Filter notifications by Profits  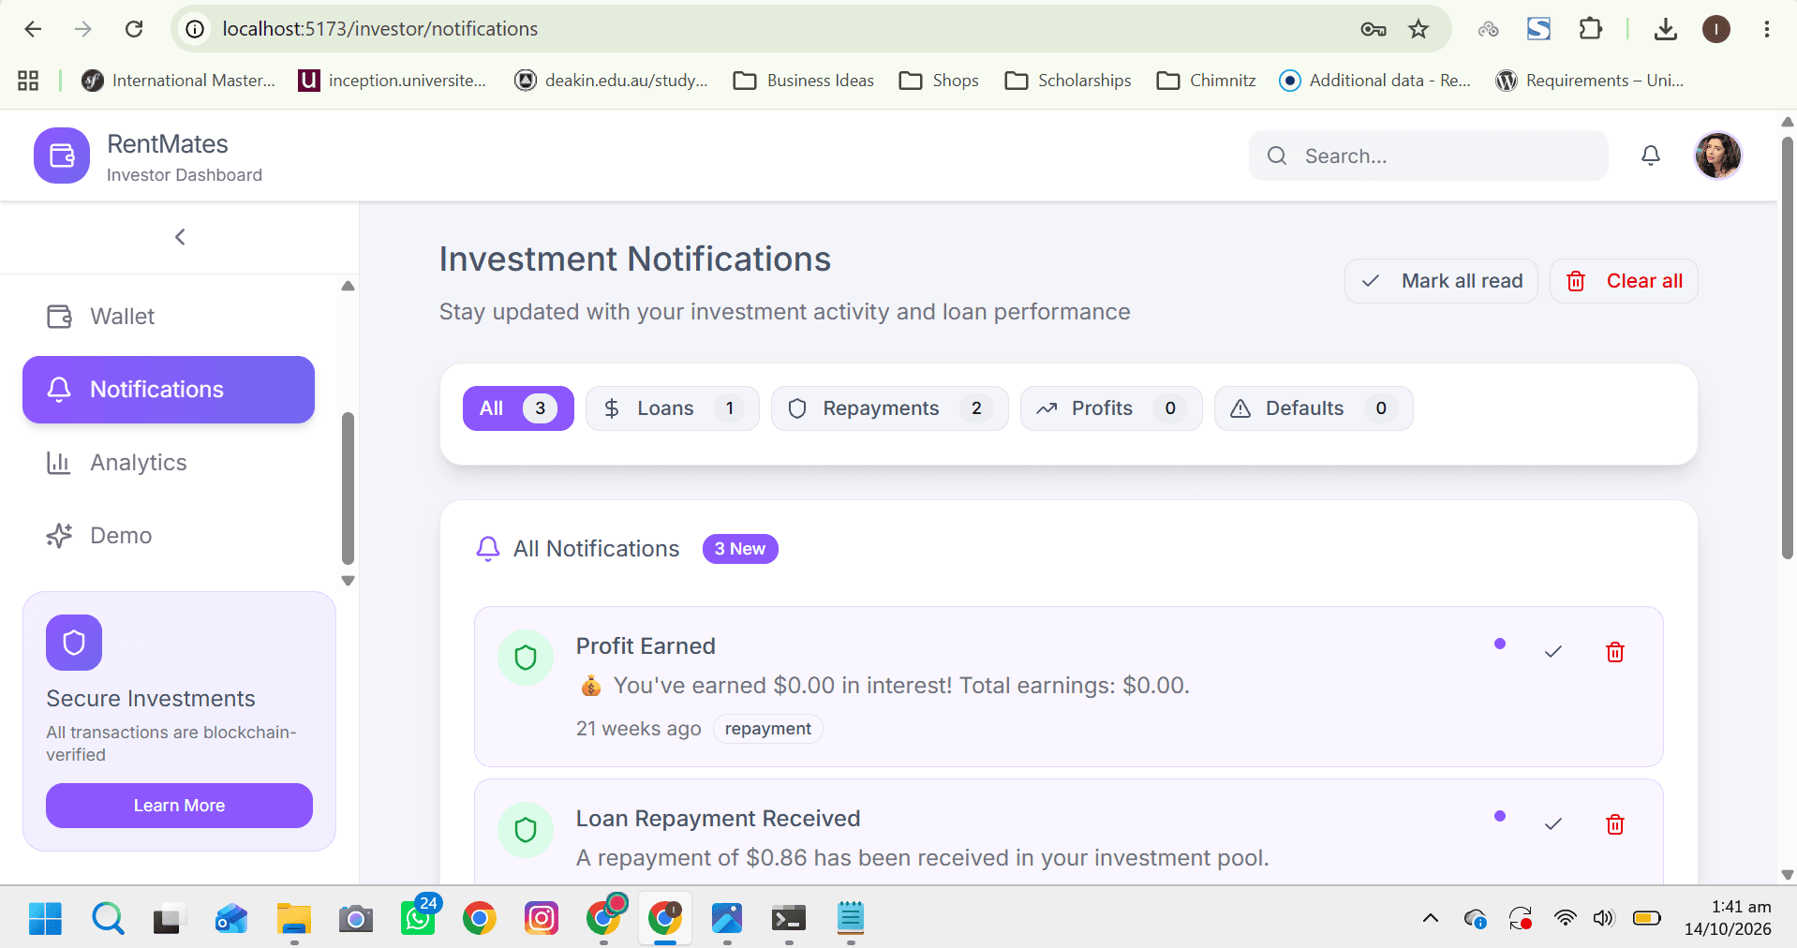(x=1110, y=408)
